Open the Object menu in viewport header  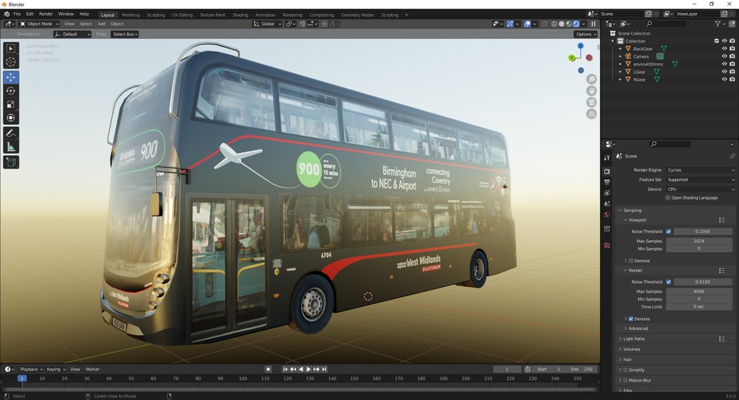click(117, 24)
